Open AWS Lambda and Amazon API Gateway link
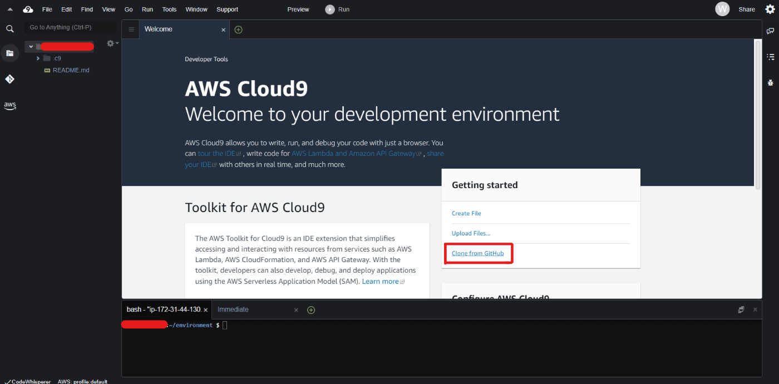 coord(357,154)
